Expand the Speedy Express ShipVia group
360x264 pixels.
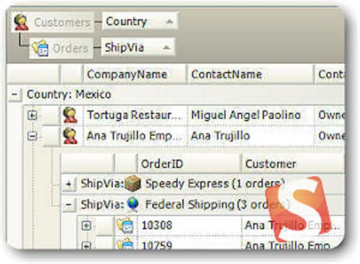(68, 184)
